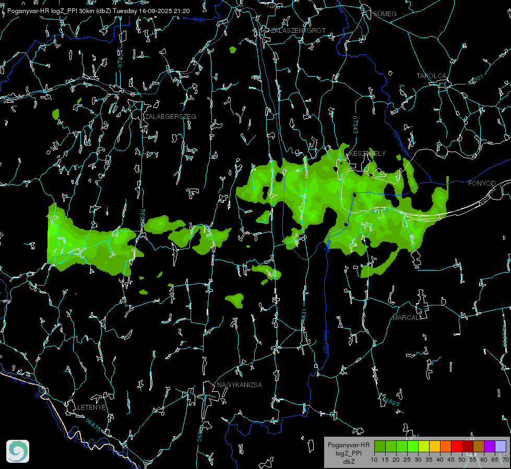
Task: Click the MARCALI town label
Action: tap(407, 318)
